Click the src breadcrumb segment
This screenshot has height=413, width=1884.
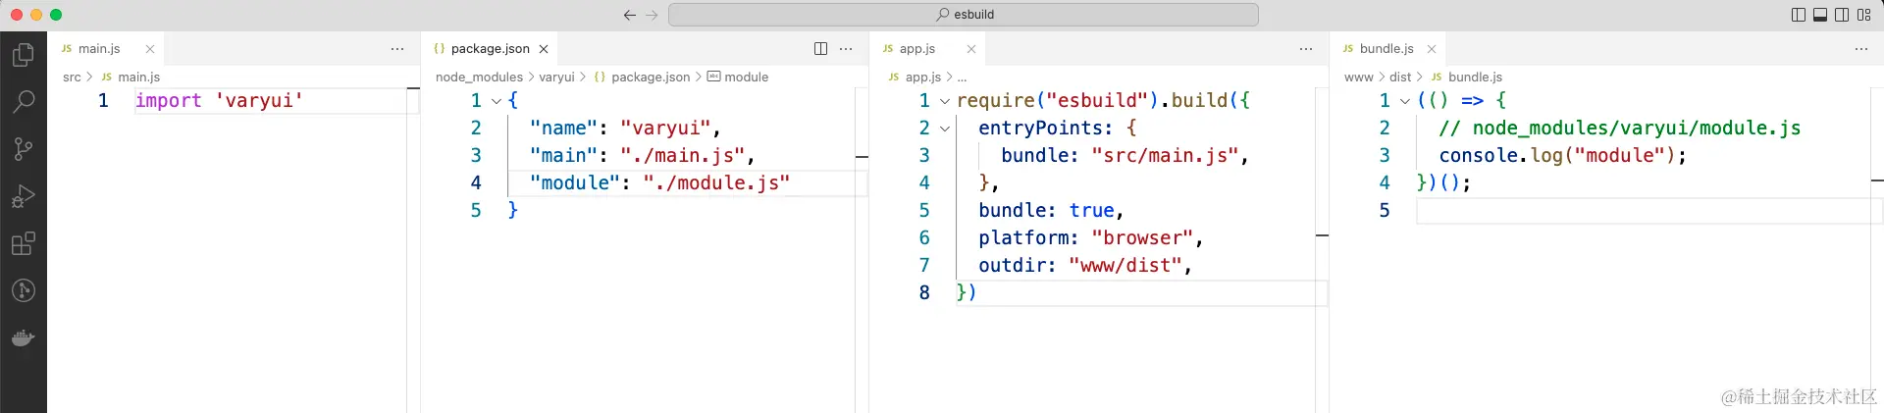[72, 77]
